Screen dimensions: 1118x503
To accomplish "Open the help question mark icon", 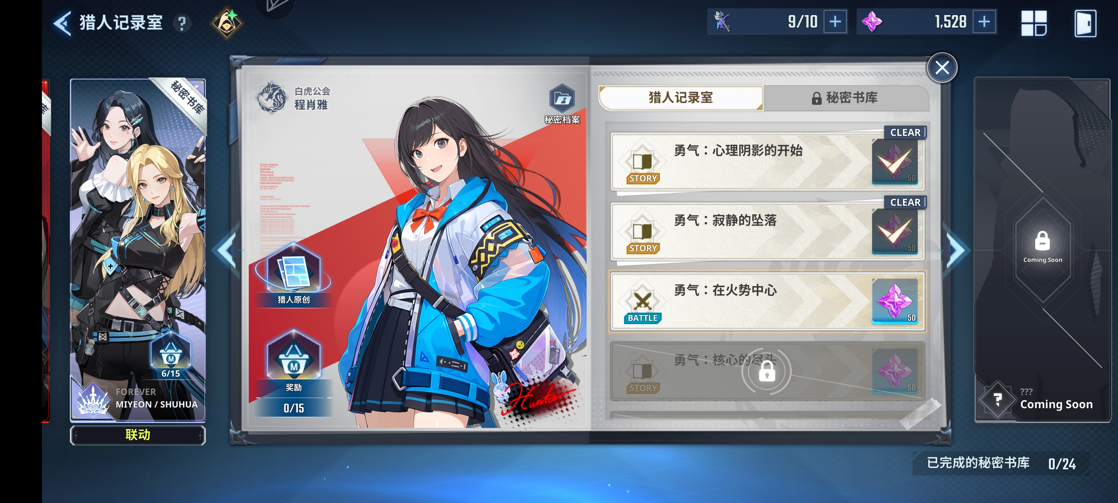I will [x=182, y=23].
